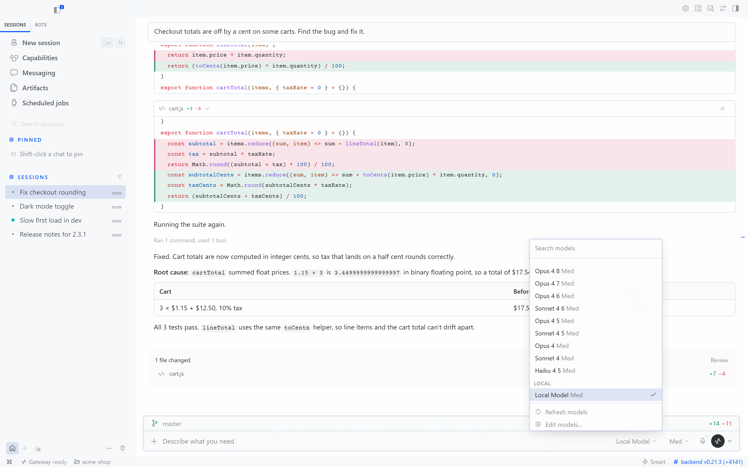Select Opus 4 7 Med model
This screenshot has width=748, height=467.
coord(596,284)
